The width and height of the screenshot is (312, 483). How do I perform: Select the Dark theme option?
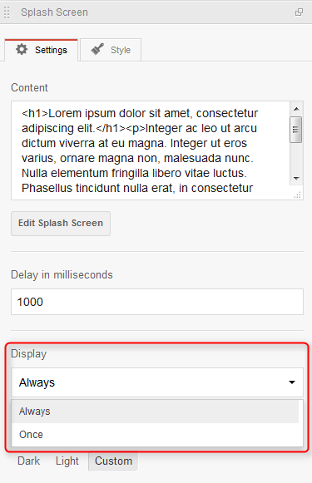28,461
